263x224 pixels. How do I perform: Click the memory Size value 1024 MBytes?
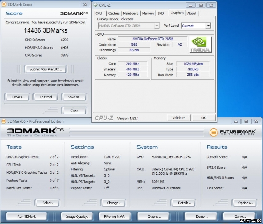click(193, 64)
